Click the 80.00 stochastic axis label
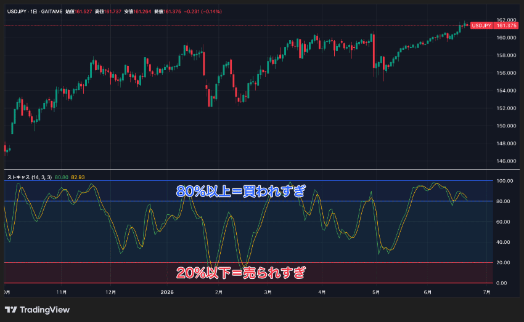Screen dimensions: 524x322 click(503, 201)
